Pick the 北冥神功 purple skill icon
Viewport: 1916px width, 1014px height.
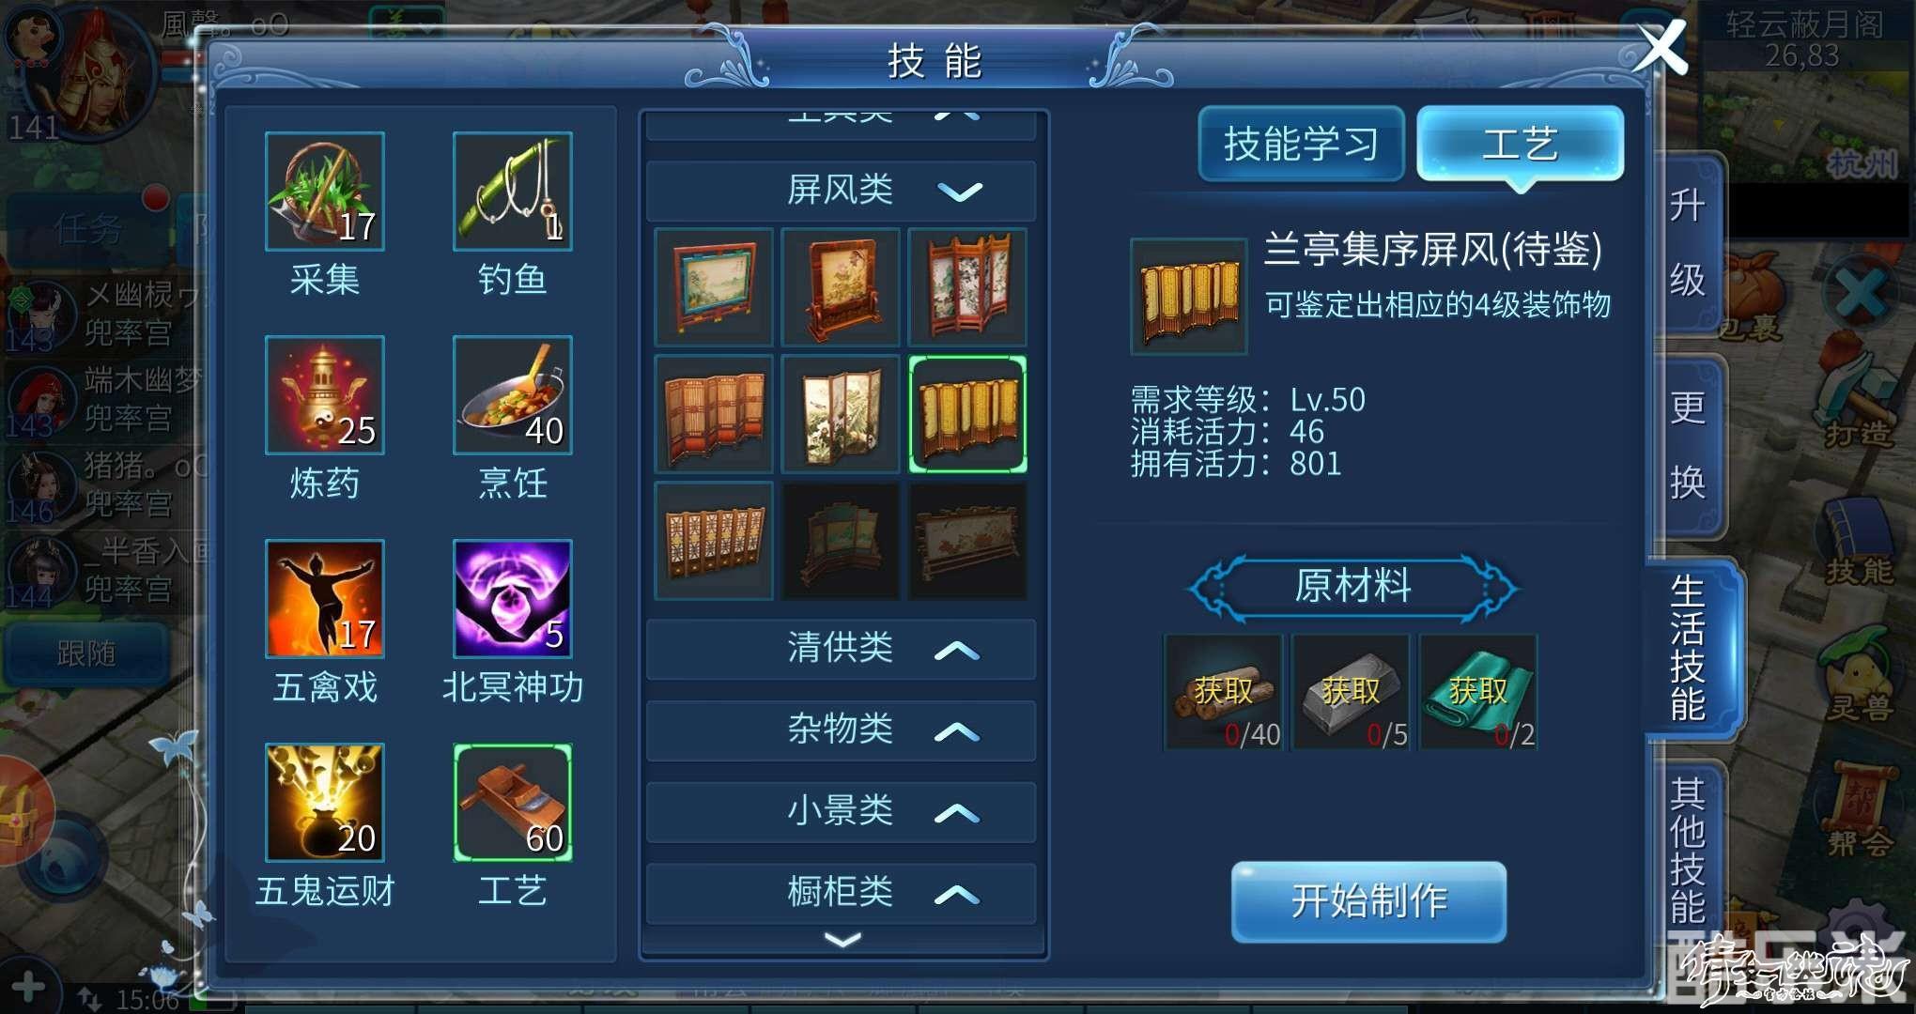click(513, 599)
